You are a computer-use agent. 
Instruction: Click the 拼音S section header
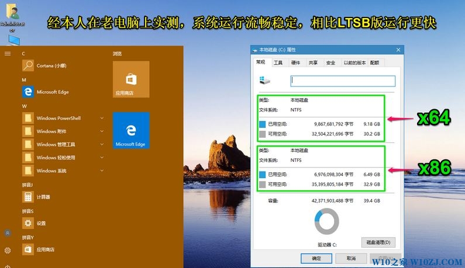point(27,211)
